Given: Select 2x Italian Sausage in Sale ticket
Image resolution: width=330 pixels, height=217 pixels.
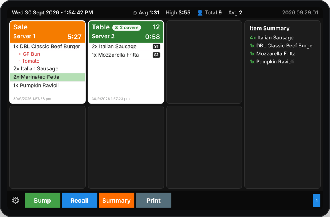Looking at the screenshot, I should 47,68.
